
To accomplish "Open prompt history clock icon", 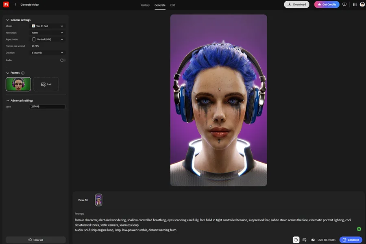I will coord(296,240).
